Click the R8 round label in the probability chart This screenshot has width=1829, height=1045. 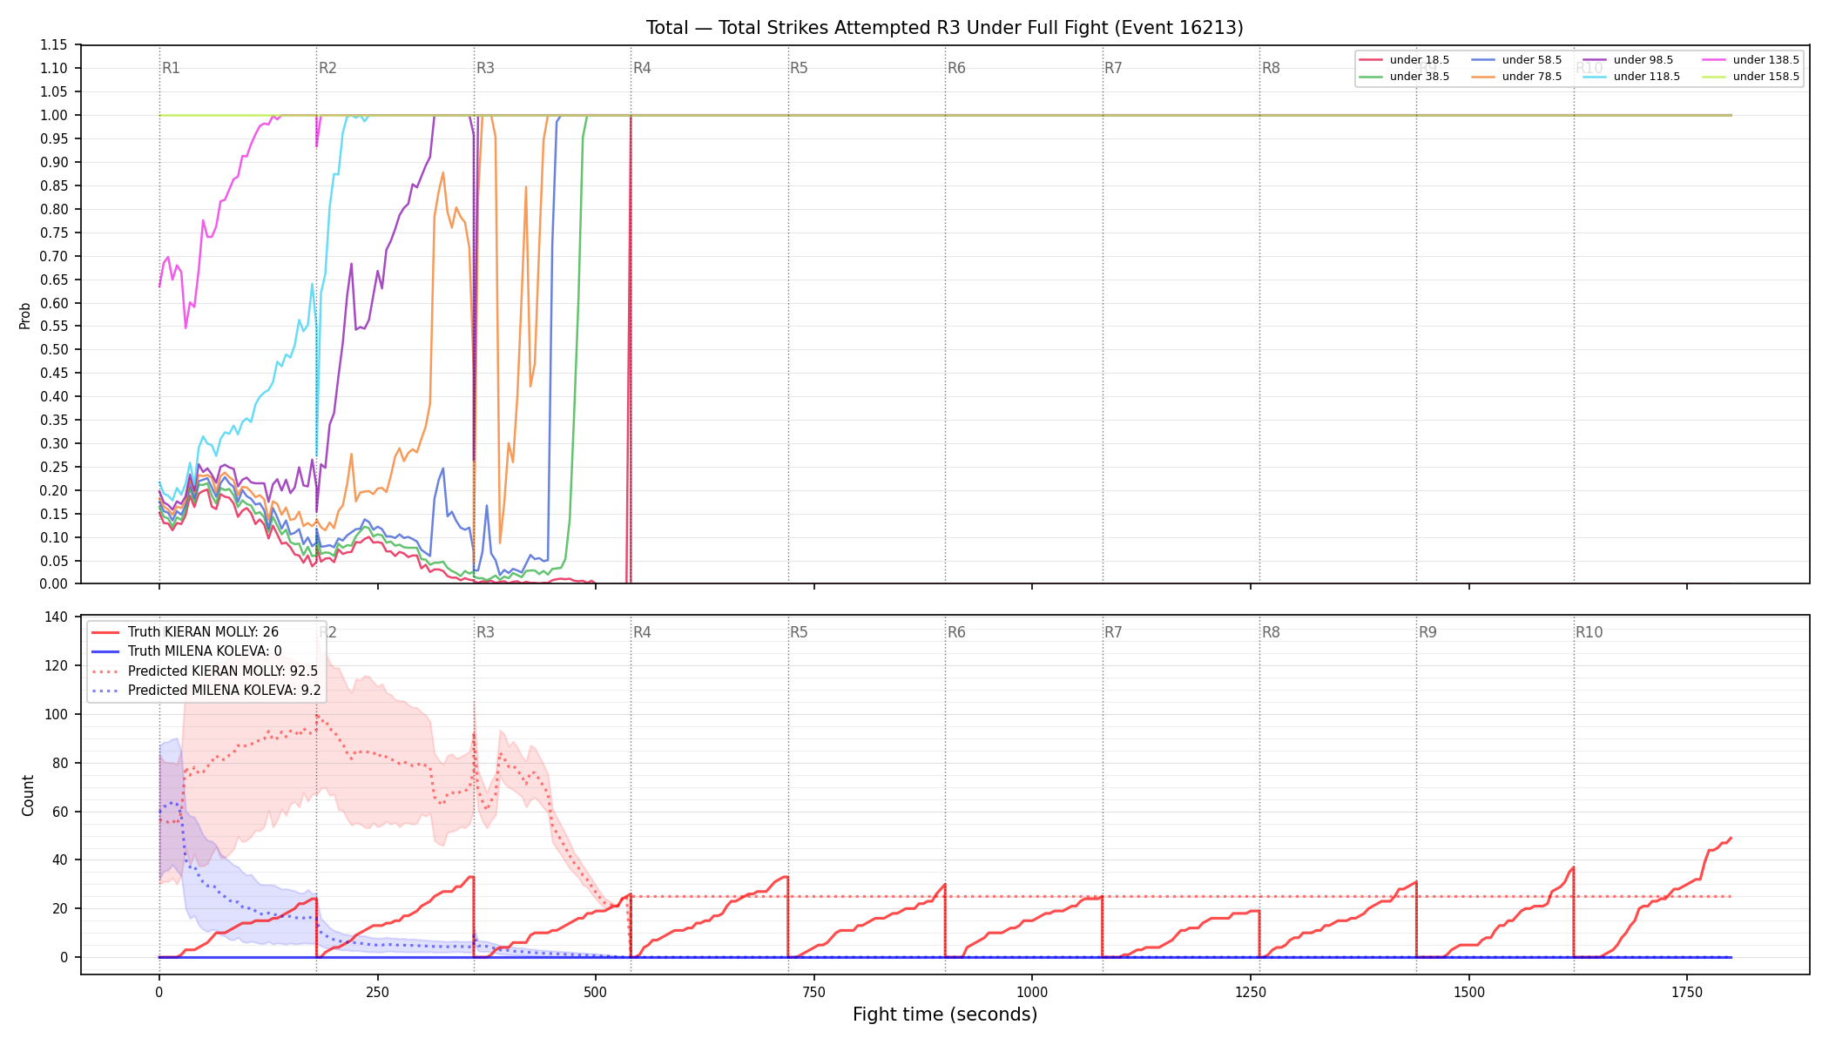pyautogui.click(x=1271, y=68)
